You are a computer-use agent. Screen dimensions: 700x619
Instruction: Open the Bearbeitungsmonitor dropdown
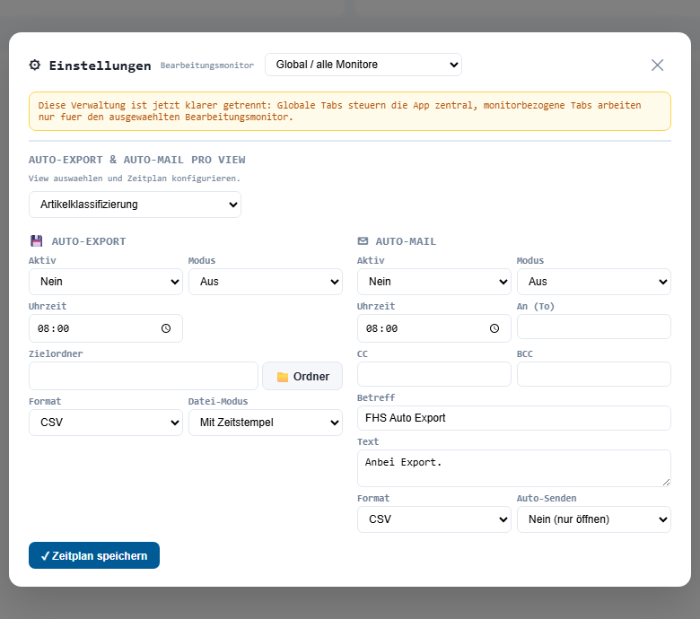coord(363,65)
